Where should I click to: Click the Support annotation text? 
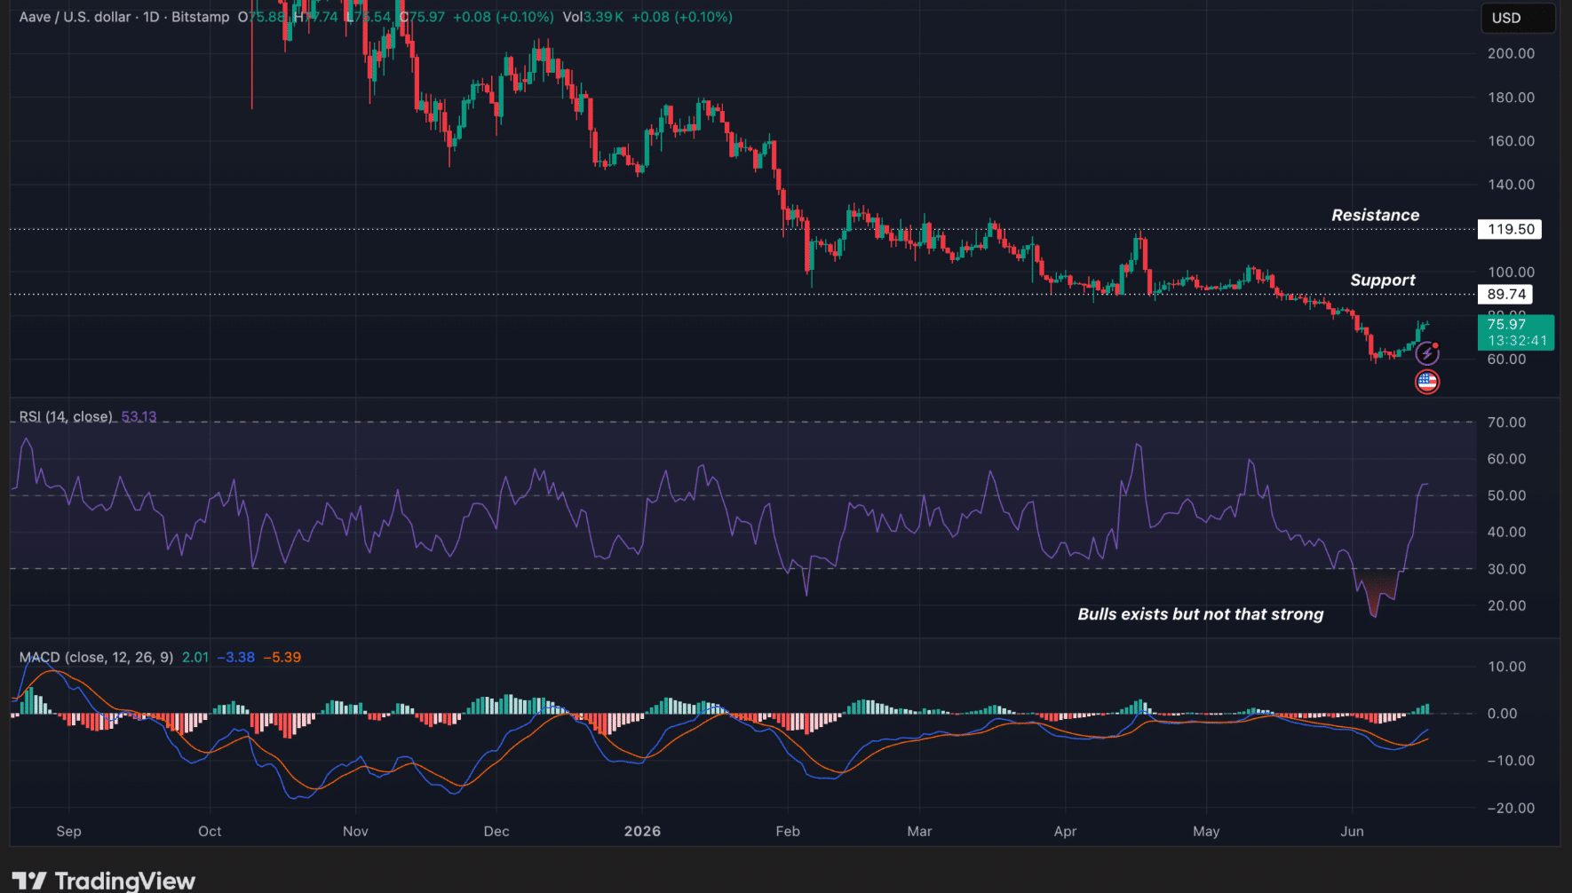pos(1382,281)
